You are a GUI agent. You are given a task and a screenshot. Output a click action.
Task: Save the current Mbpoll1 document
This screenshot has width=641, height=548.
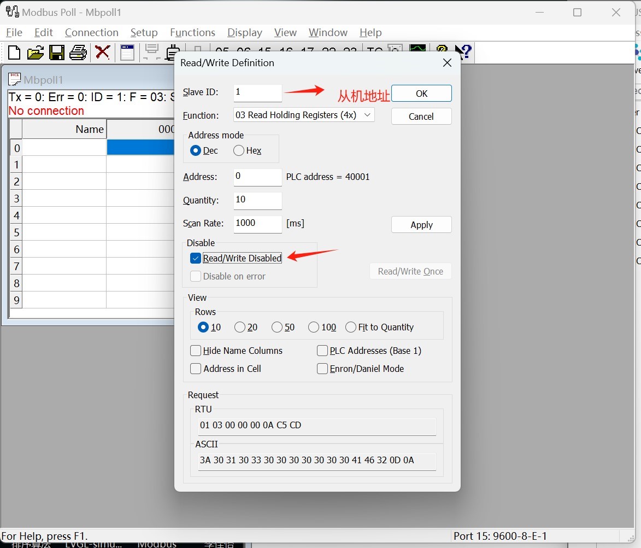56,52
